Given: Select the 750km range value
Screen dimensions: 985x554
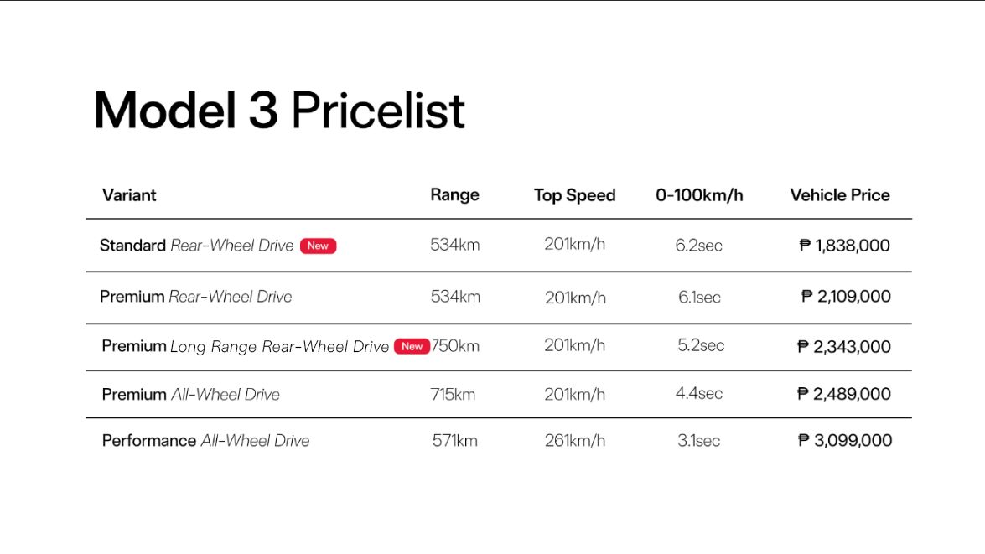Looking at the screenshot, I should (x=458, y=346).
